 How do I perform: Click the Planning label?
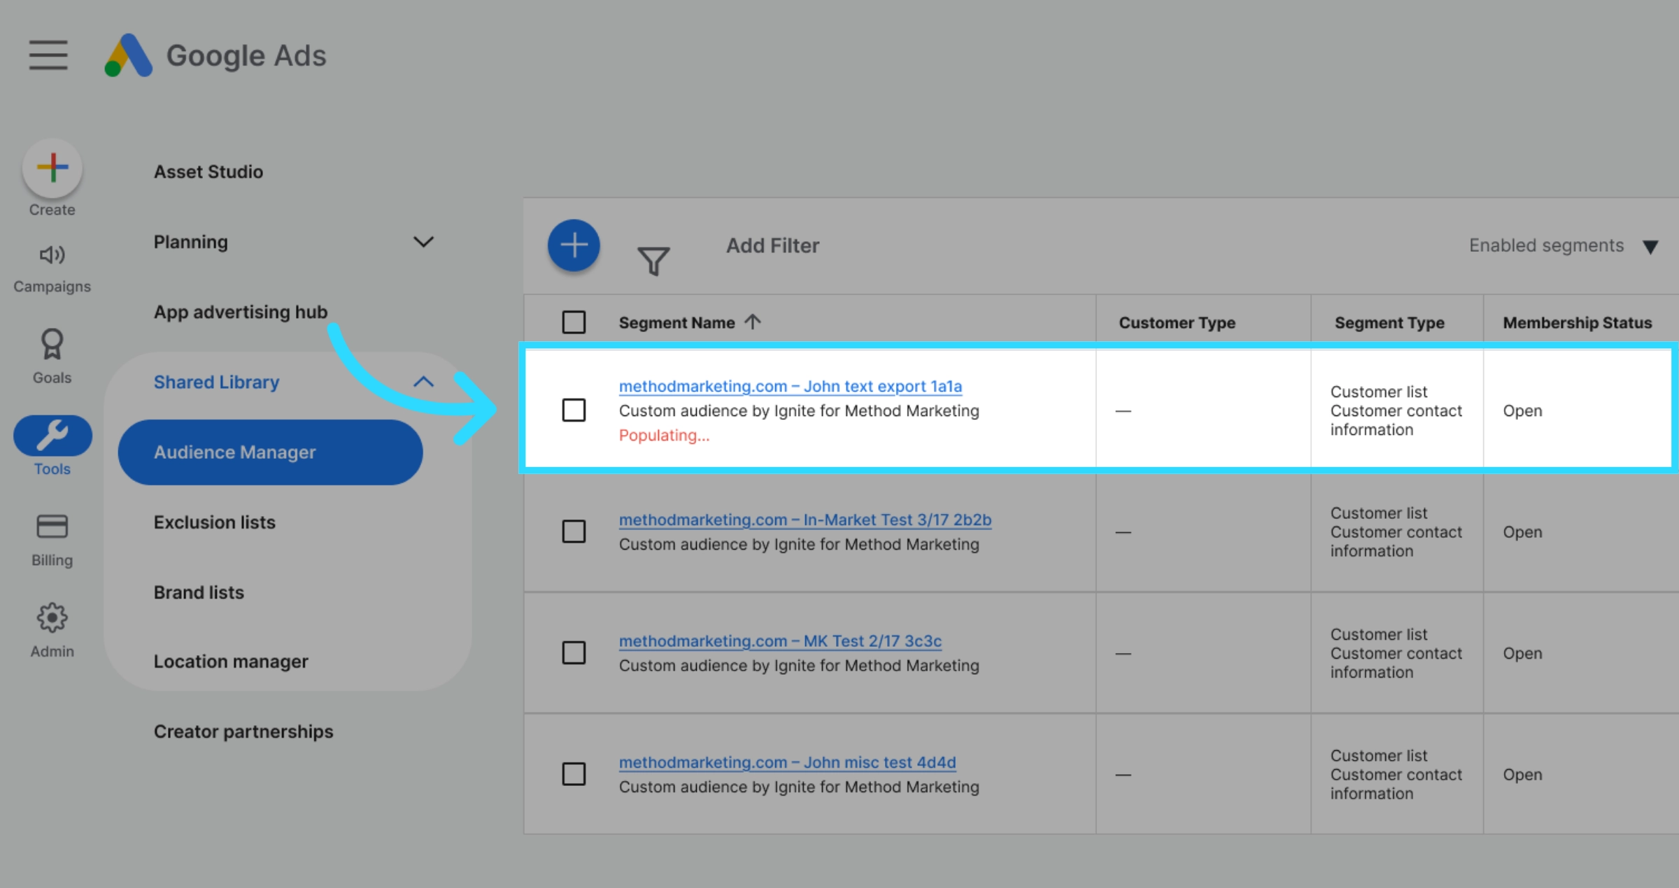tap(191, 242)
